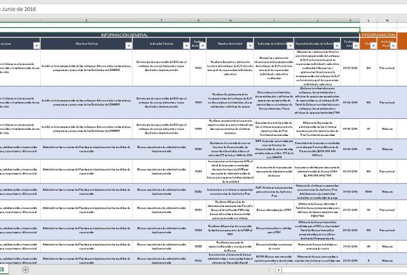
Task: Open filter dropdown for Unidad de Medida column
Action: (393, 46)
